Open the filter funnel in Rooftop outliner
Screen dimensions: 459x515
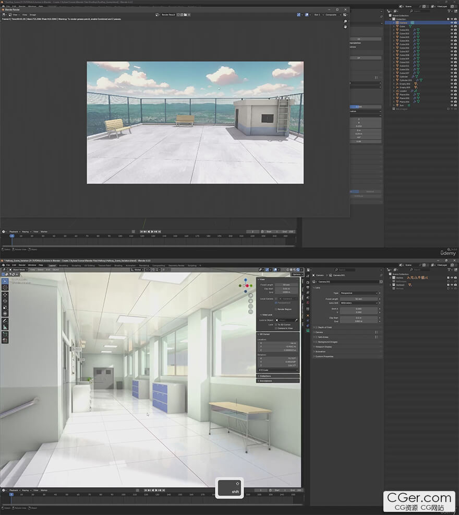coord(449,11)
